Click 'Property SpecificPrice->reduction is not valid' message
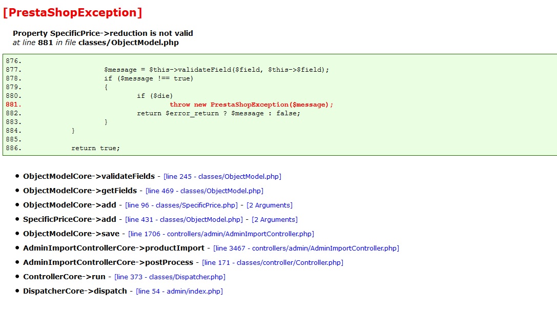Viewport: 557px width, 332px height. tap(103, 33)
